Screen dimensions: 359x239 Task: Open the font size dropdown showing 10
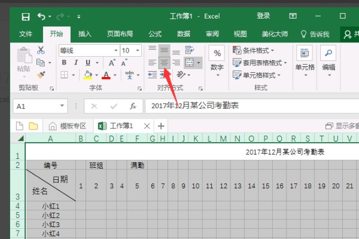[x=130, y=51]
